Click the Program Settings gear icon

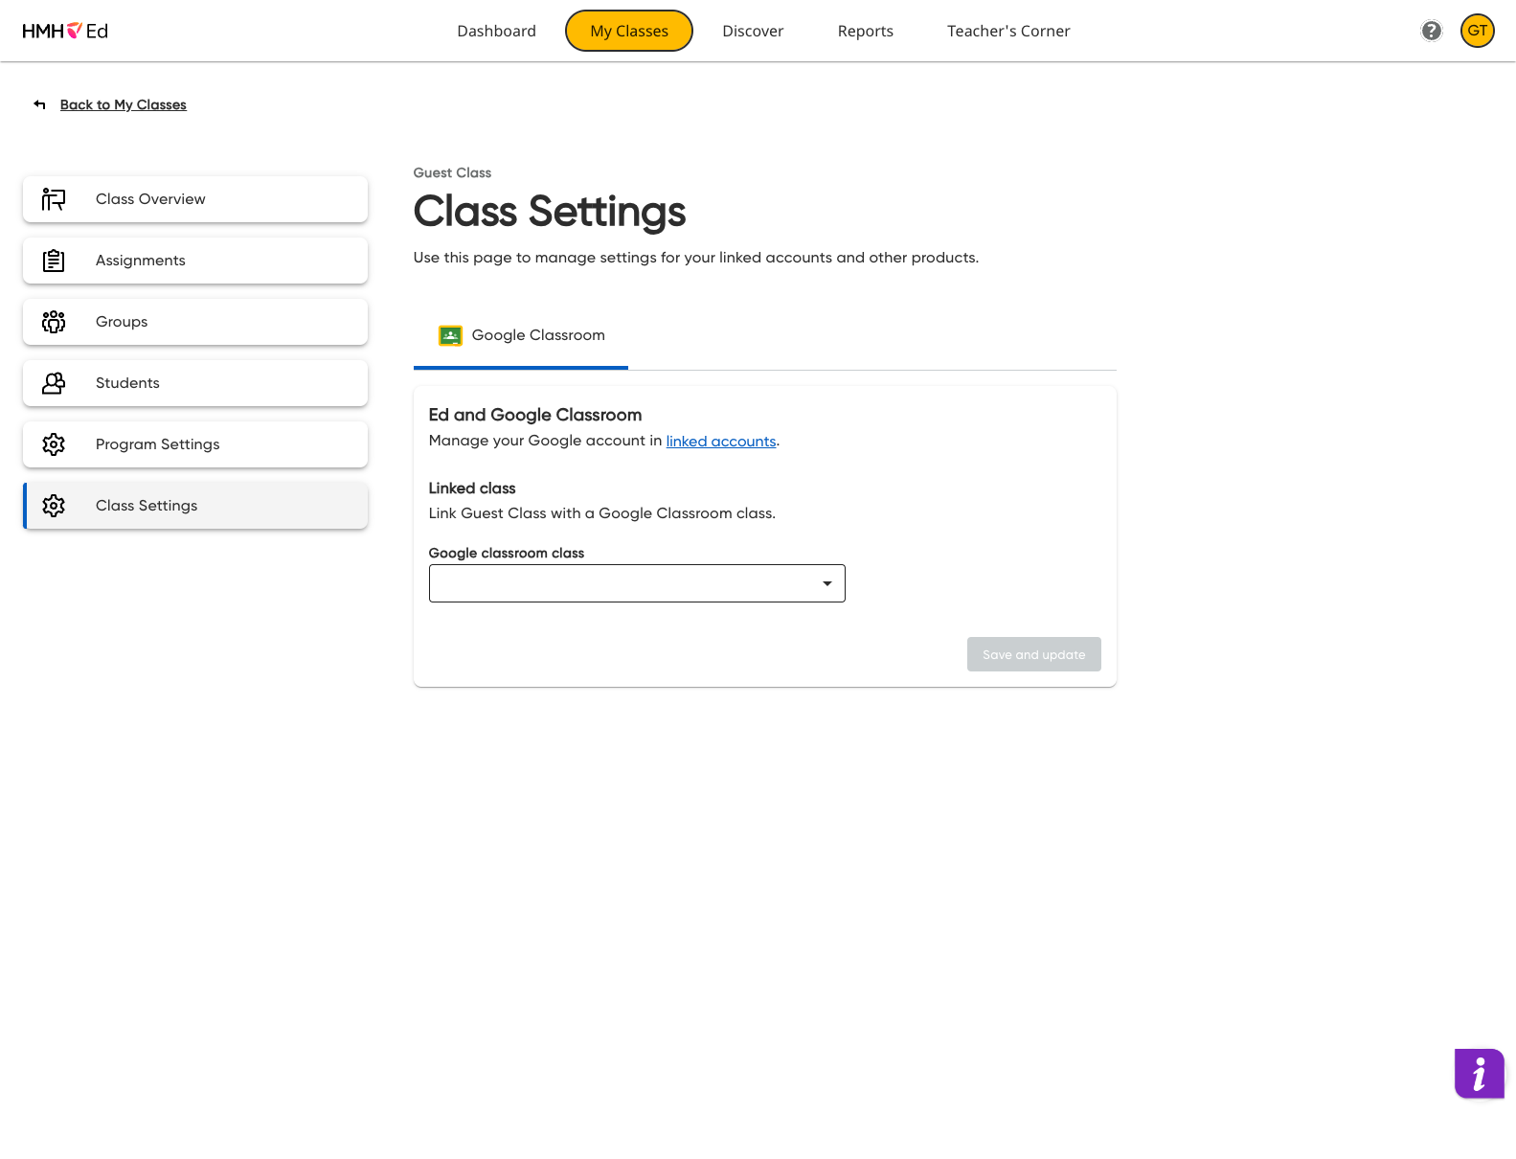54,444
